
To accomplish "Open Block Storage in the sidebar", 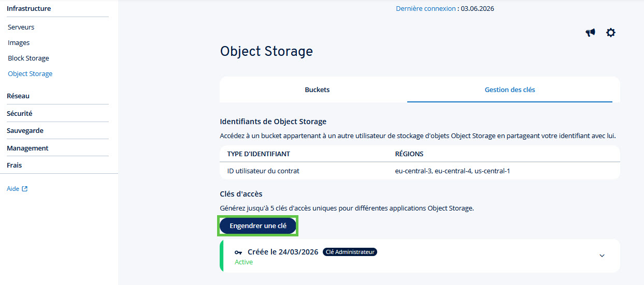I will pos(28,58).
